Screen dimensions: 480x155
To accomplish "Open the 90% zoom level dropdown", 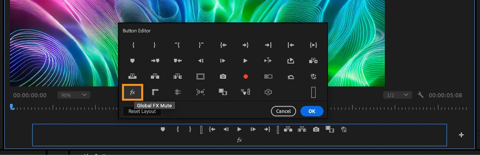I will tap(74, 95).
